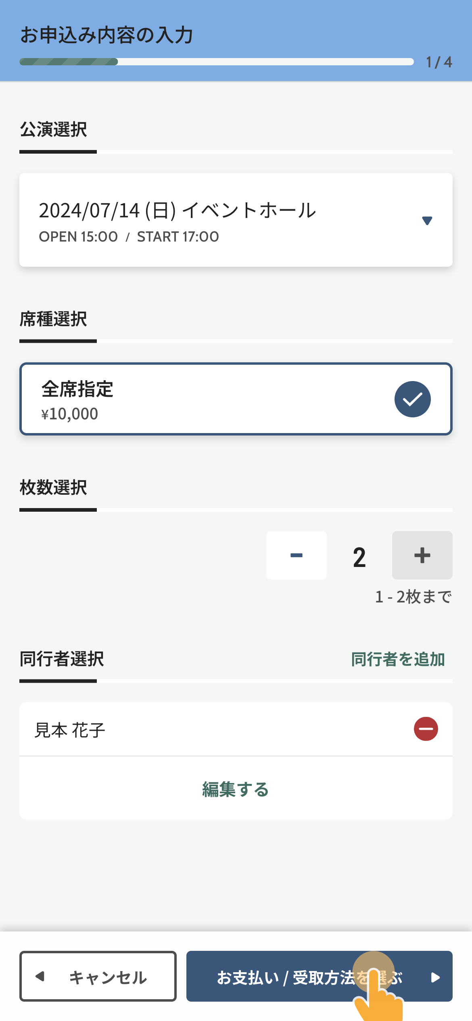Tap the red remove icon beside 見本 花子

pos(426,729)
